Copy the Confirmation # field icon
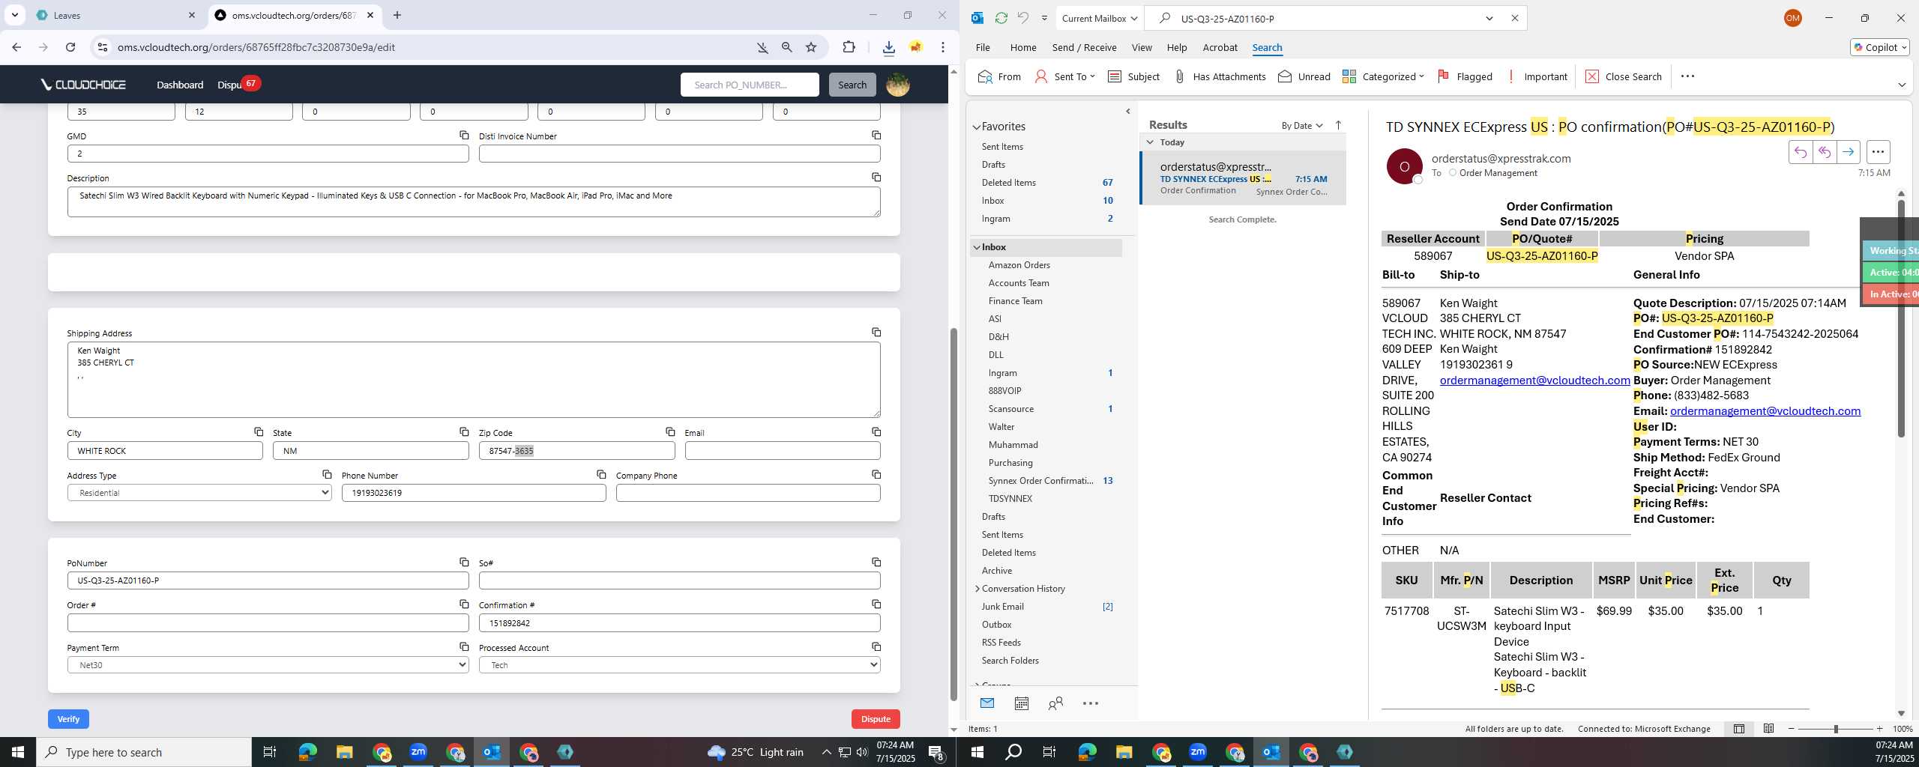This screenshot has height=767, width=1919. (x=876, y=604)
